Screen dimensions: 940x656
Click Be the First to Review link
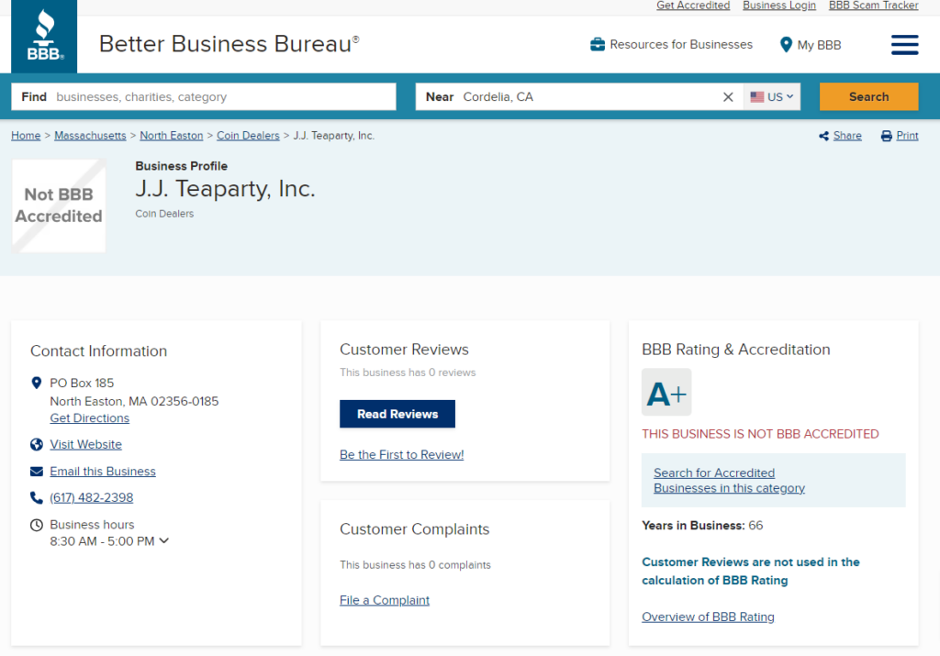(402, 455)
